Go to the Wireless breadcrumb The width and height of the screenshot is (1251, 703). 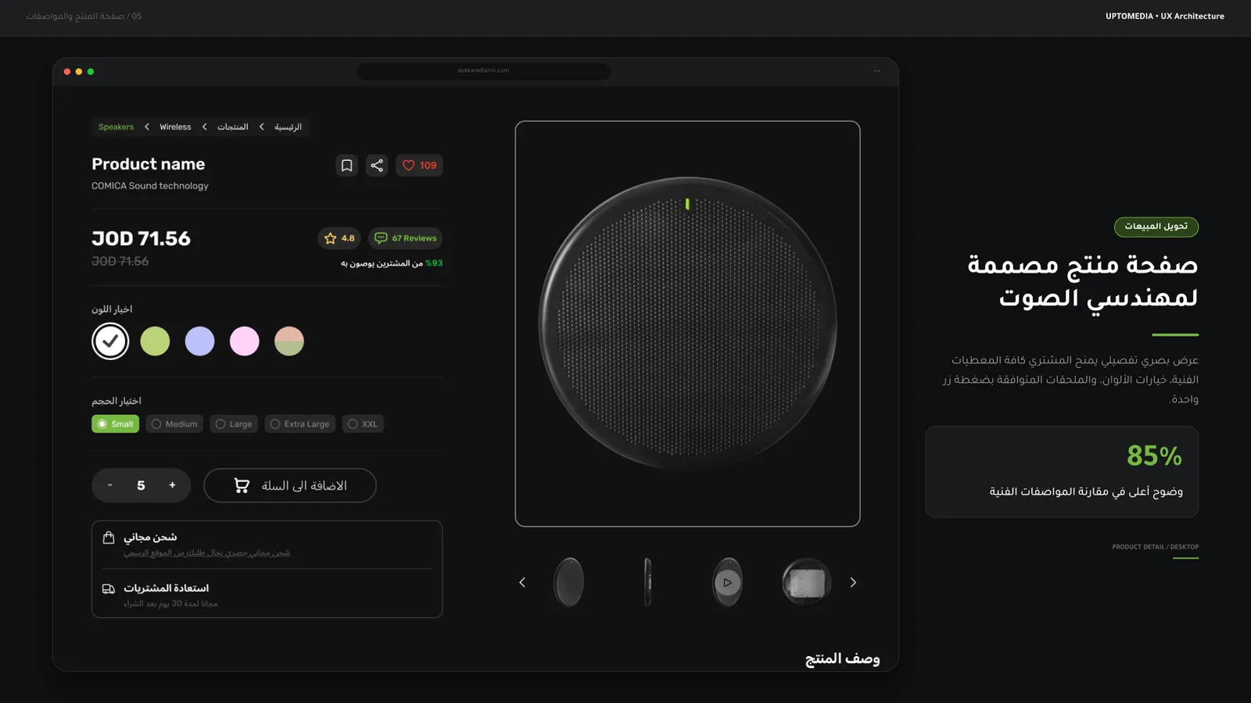[x=175, y=127]
